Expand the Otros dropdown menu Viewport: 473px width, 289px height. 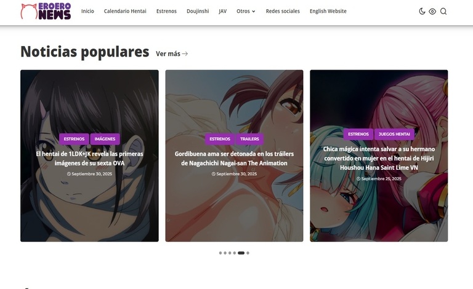(x=246, y=11)
